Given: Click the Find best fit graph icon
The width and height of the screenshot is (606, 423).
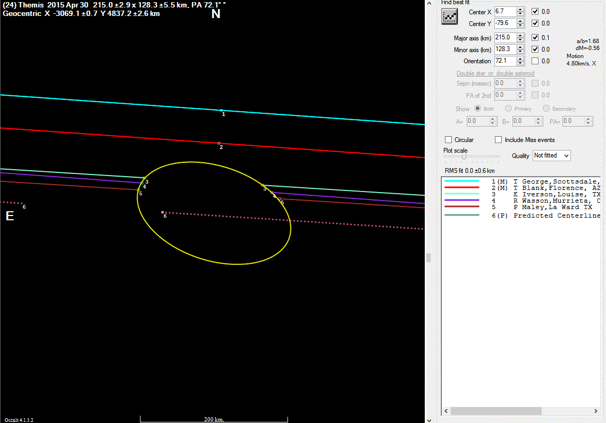Looking at the screenshot, I should coord(450,17).
